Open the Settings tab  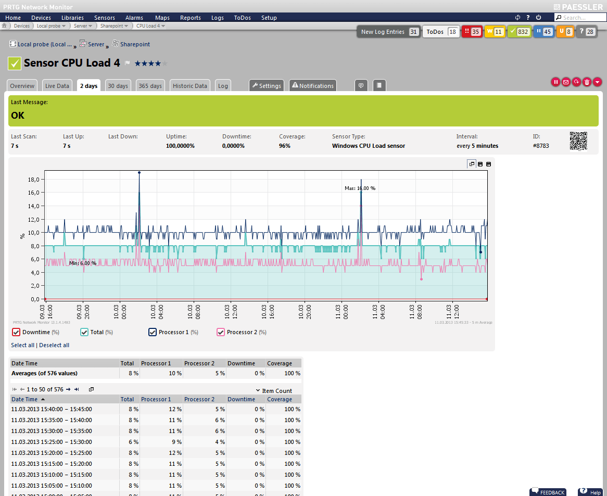click(x=267, y=85)
